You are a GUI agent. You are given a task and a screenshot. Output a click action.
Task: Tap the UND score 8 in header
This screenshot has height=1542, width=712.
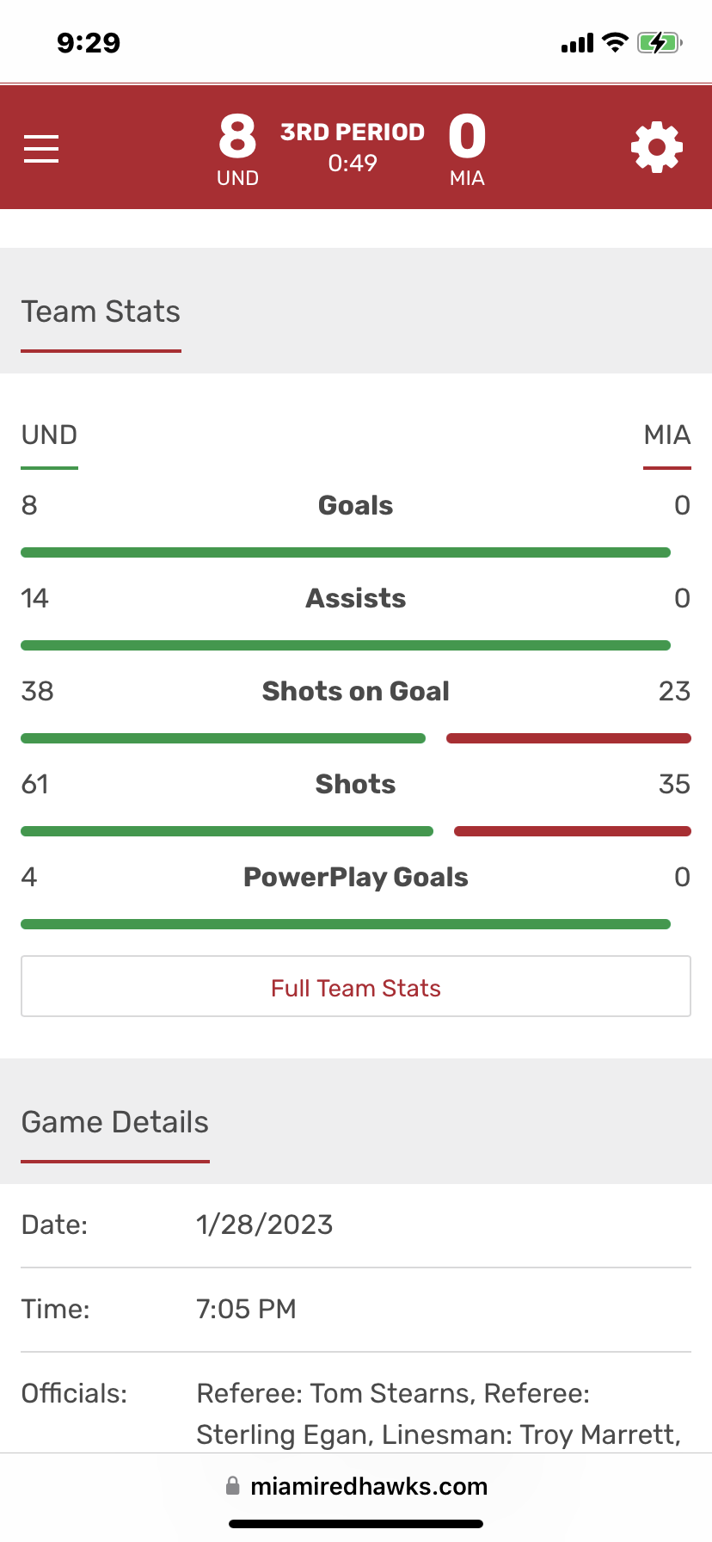[x=237, y=138]
